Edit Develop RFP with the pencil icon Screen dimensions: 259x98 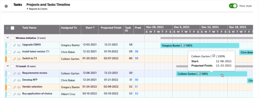15,80
